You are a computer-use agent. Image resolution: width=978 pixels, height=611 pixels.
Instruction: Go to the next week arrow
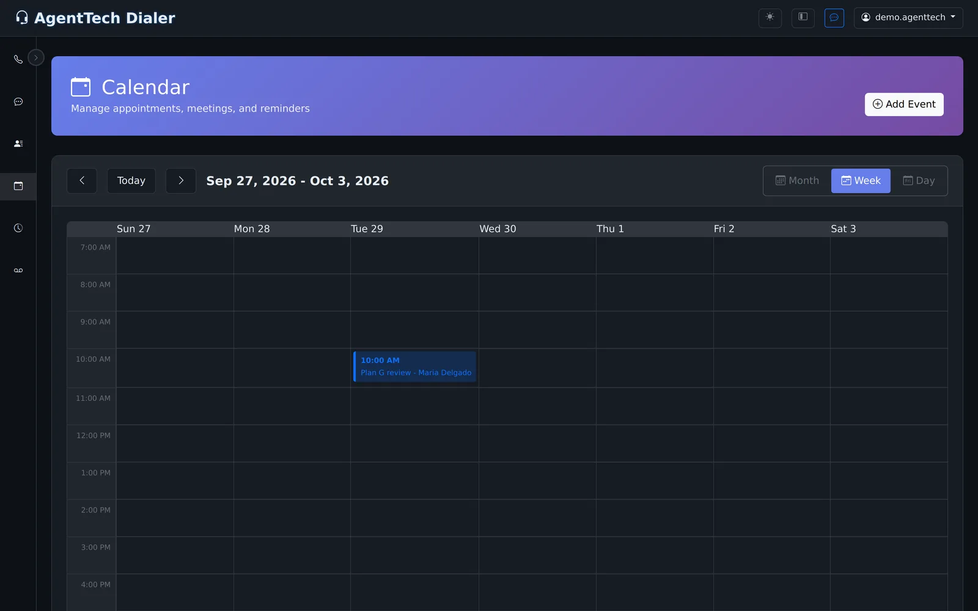click(x=181, y=181)
